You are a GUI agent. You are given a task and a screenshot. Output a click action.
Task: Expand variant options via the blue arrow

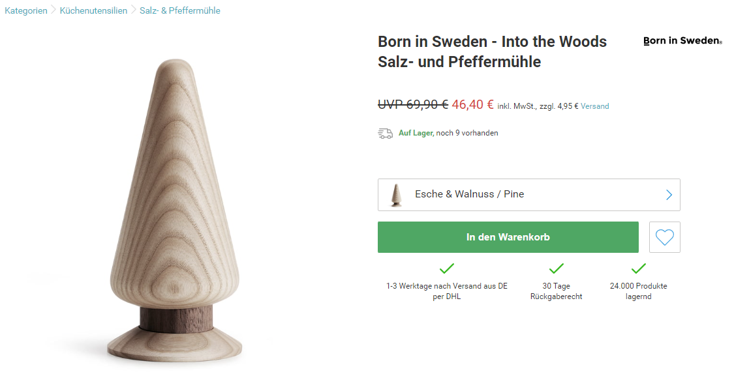click(x=669, y=195)
